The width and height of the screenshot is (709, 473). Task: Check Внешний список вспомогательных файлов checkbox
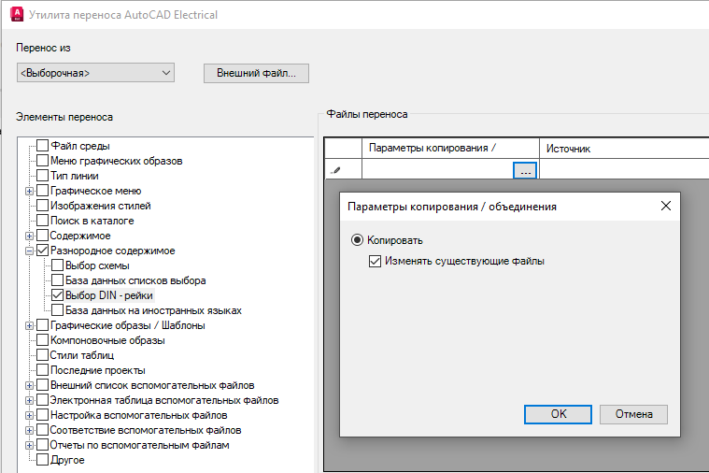[43, 385]
